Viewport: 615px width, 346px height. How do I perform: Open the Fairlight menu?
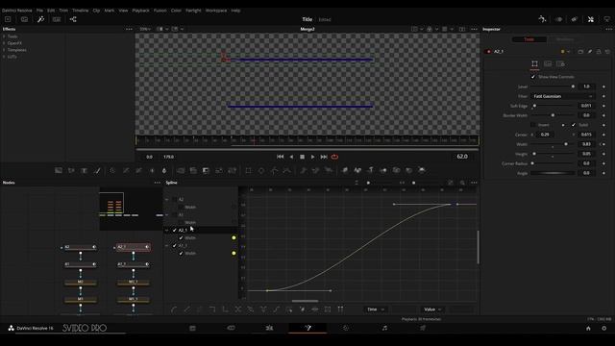tap(193, 11)
